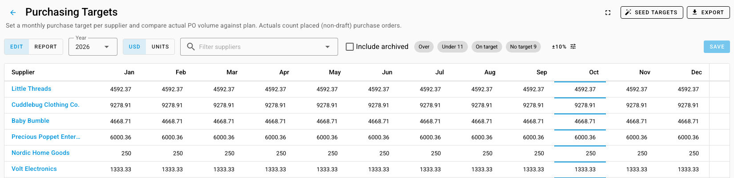Image resolution: width=734 pixels, height=178 pixels.
Task: Edit Cuddlebug Clothing Feb target 9278.91
Action: point(172,105)
